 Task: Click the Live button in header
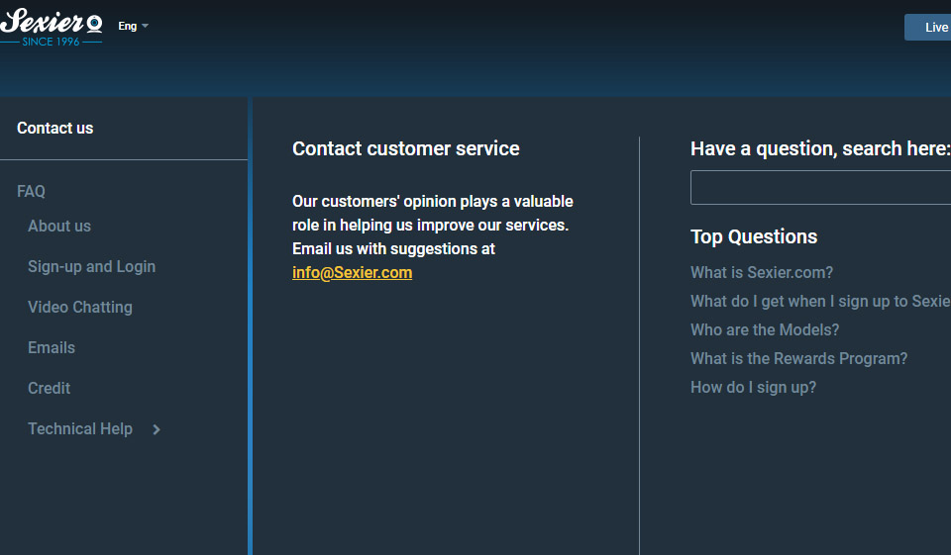[931, 28]
